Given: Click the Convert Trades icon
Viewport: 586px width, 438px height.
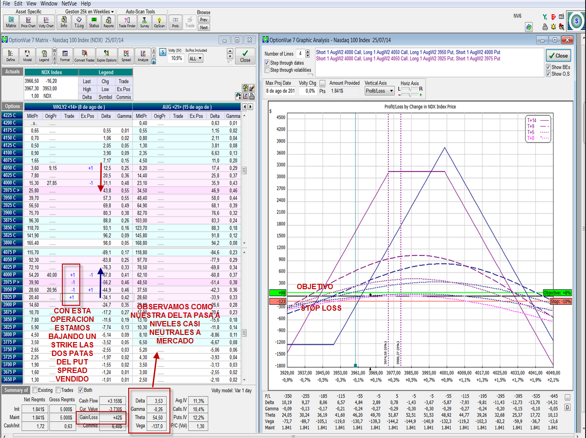Looking at the screenshot, I should (84, 56).
